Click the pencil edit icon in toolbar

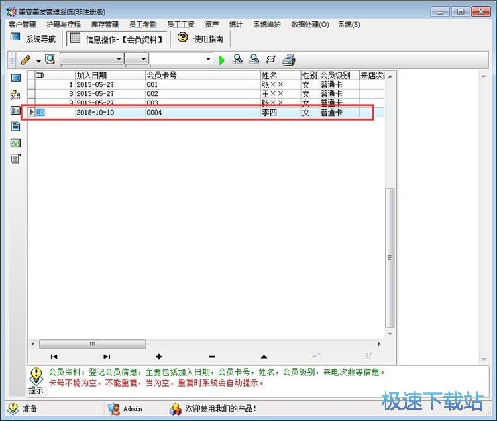26,59
